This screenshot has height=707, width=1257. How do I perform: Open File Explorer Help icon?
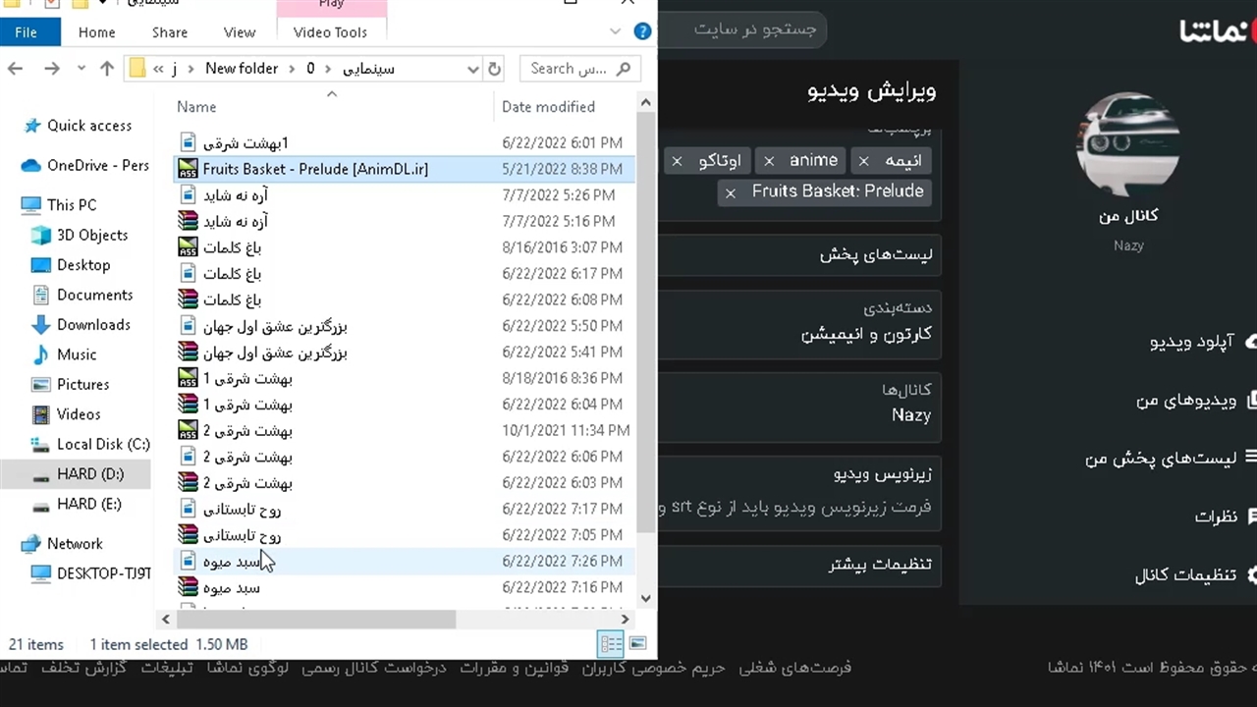pos(642,31)
